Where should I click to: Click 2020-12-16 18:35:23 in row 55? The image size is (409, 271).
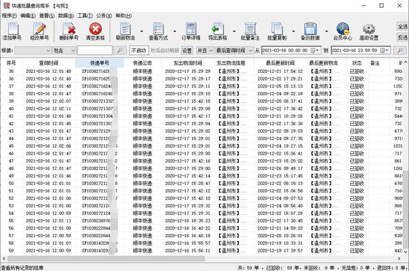pos(188,221)
